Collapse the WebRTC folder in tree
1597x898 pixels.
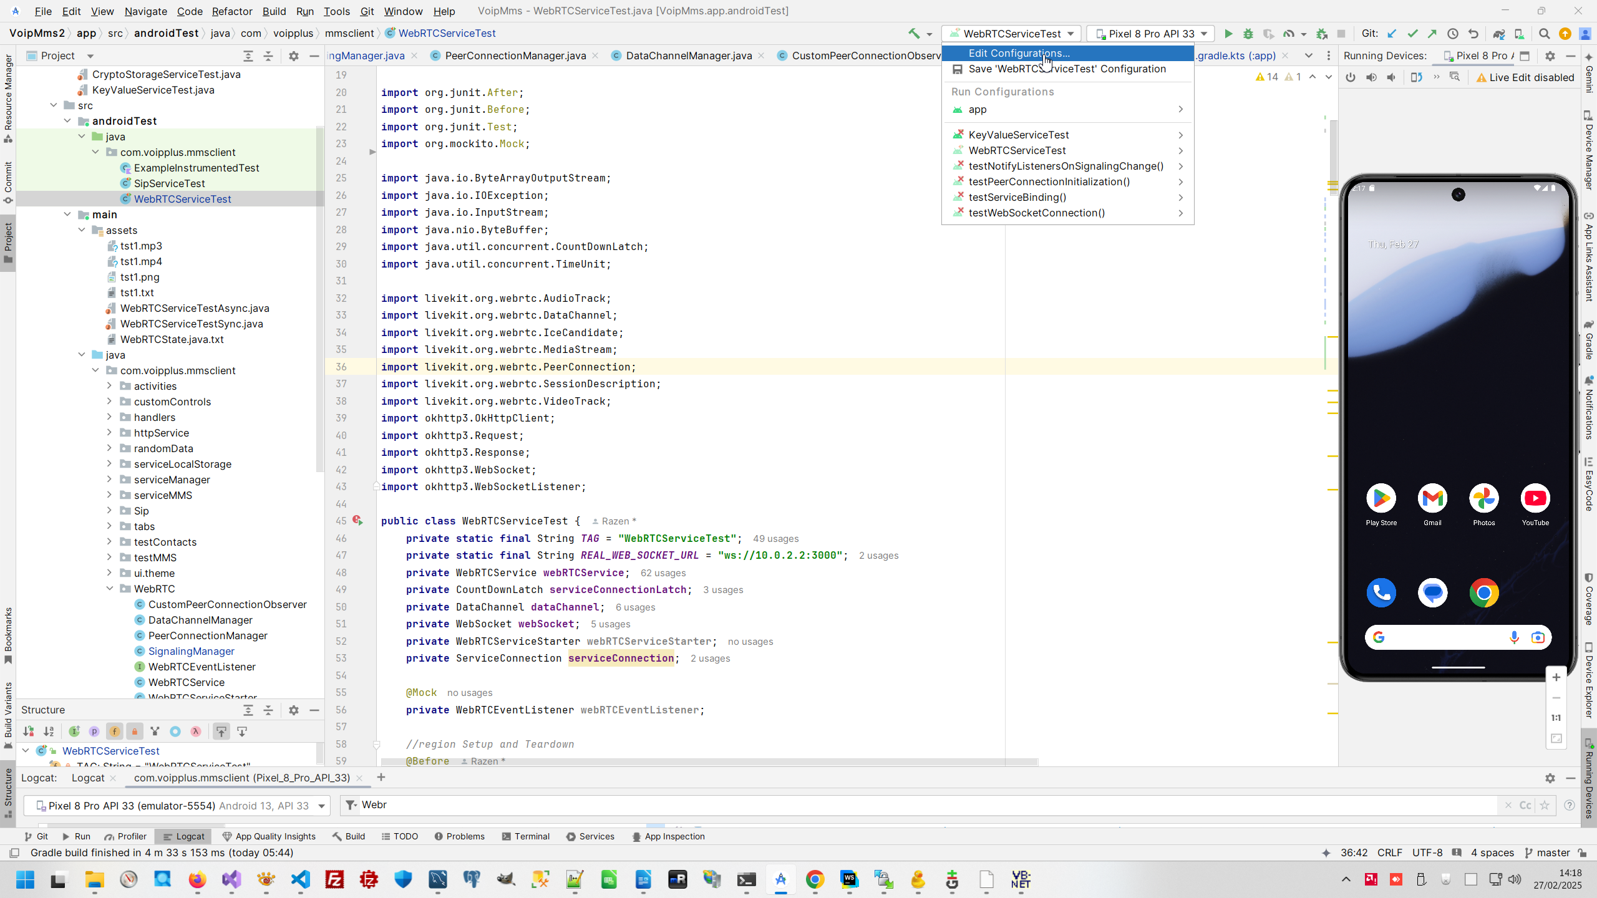[x=110, y=589]
